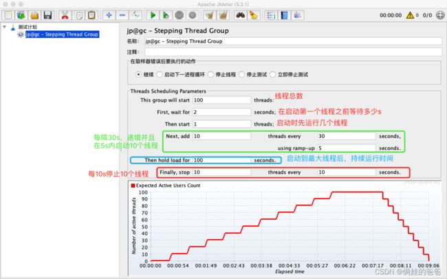Viewport: 447px width, 279px height.
Task: Click the 'Finally, stop' threads field
Action: (221, 172)
